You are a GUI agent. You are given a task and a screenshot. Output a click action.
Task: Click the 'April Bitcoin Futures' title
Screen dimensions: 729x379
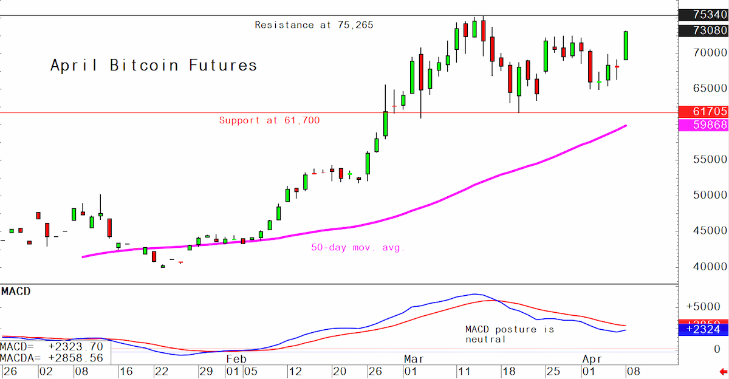coord(154,65)
